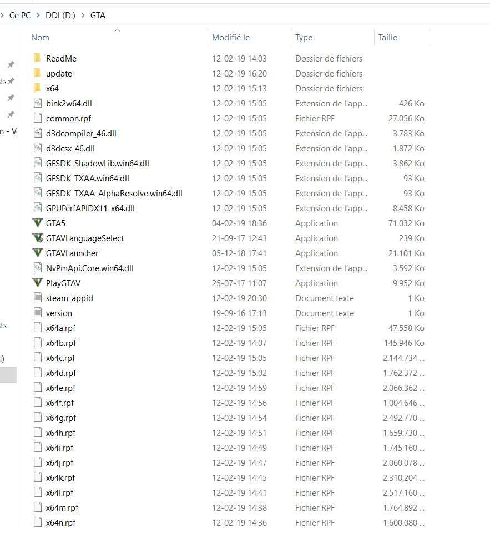Click the update folder icon
Screen dimensions: 490x539
38,73
